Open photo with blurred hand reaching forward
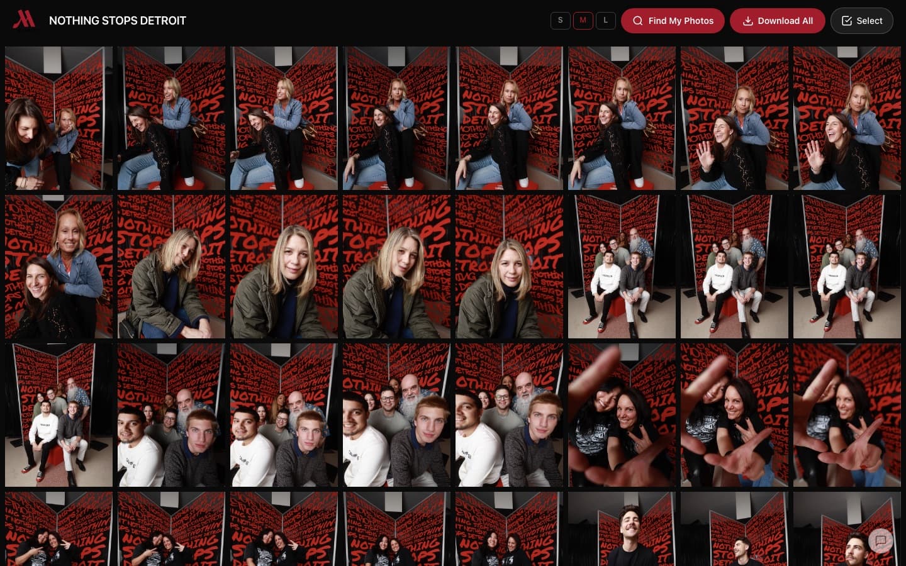This screenshot has width=906, height=566. pos(622,415)
